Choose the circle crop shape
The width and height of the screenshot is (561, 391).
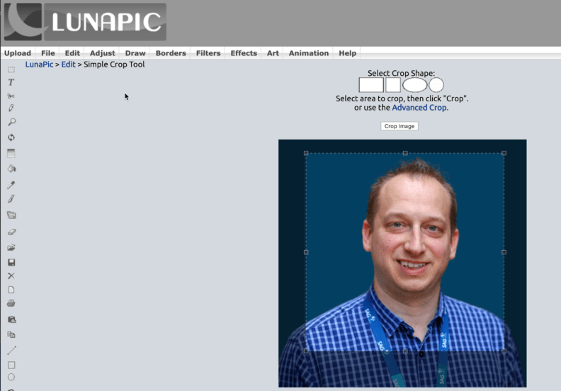(436, 85)
